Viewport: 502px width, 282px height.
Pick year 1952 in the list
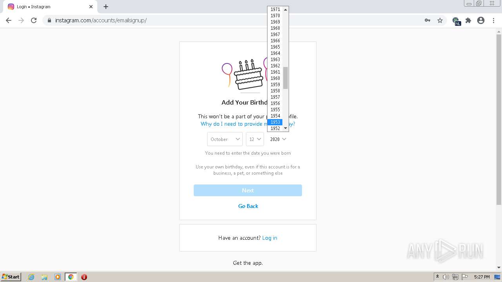click(x=275, y=128)
